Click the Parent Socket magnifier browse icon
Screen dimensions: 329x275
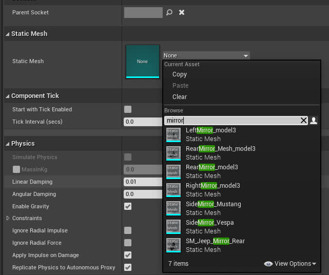169,12
